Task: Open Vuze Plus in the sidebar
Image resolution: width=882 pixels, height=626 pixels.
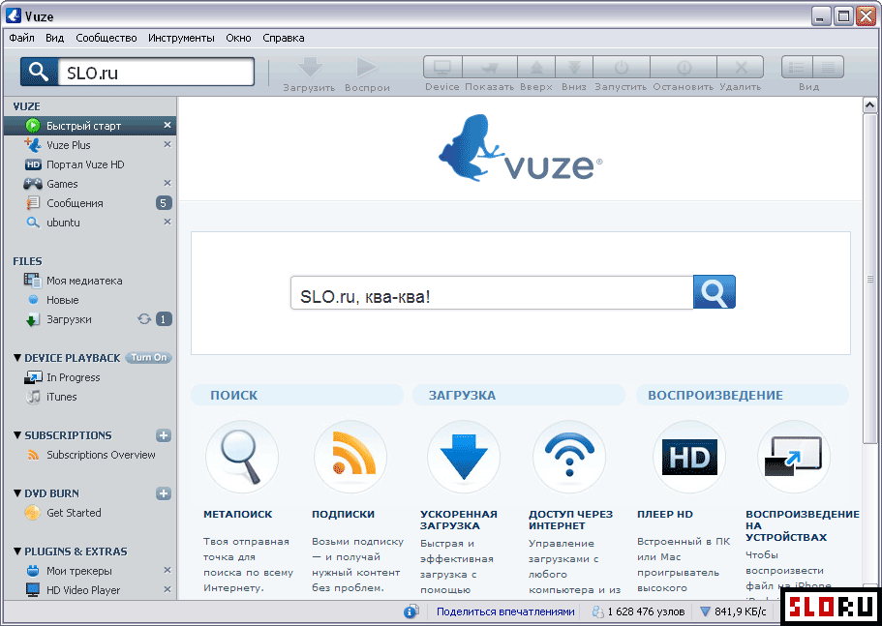Action: point(90,145)
